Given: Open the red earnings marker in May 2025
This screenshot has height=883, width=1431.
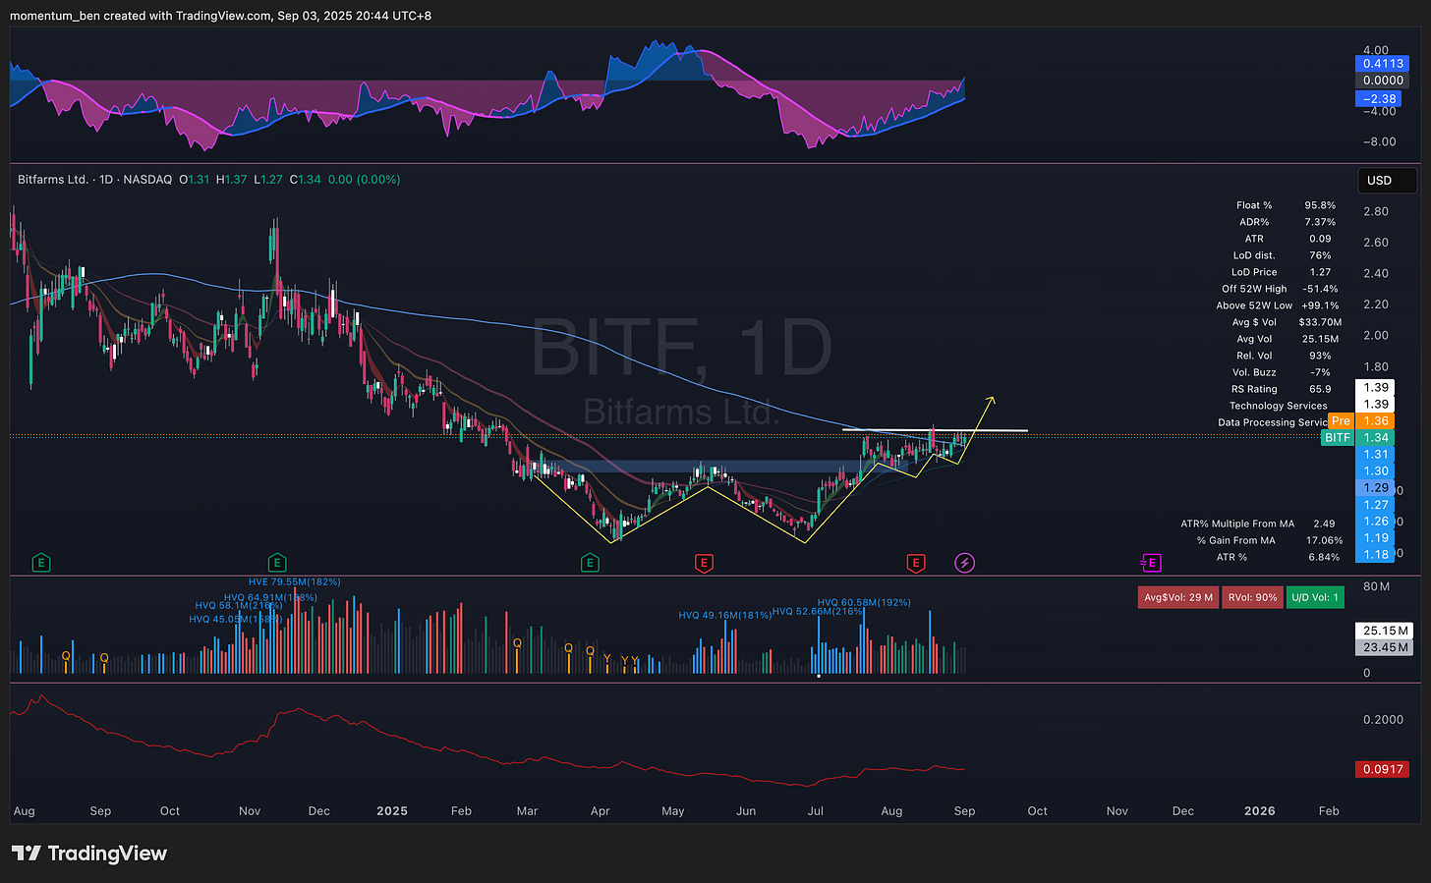Looking at the screenshot, I should [x=704, y=563].
